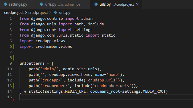Click 'crudmember.urls' string on line 13
Viewport: 193px width, 108px height.
[x=112, y=86]
